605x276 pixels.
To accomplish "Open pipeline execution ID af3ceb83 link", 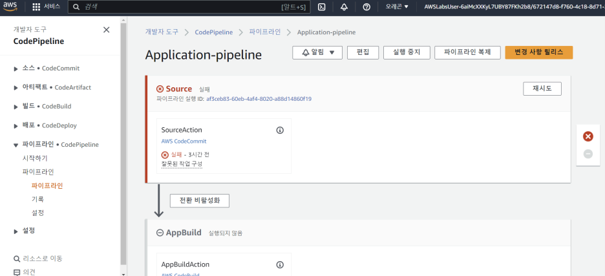I will click(x=259, y=99).
